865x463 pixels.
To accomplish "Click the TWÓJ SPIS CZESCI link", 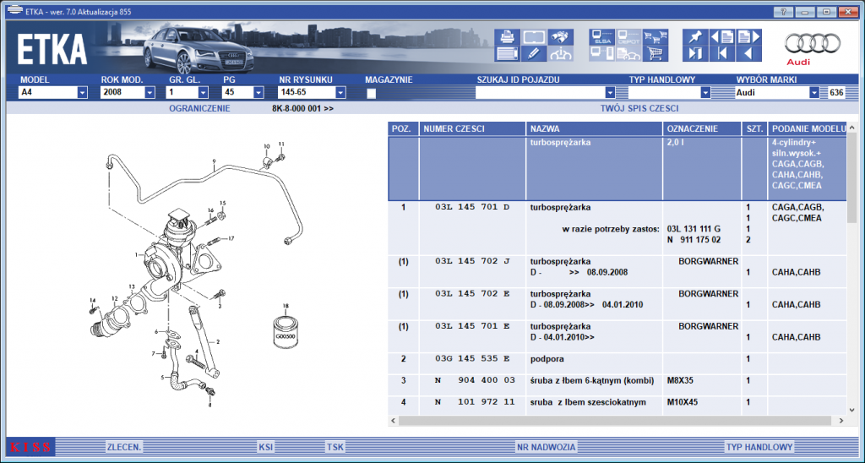I will pyautogui.click(x=639, y=109).
